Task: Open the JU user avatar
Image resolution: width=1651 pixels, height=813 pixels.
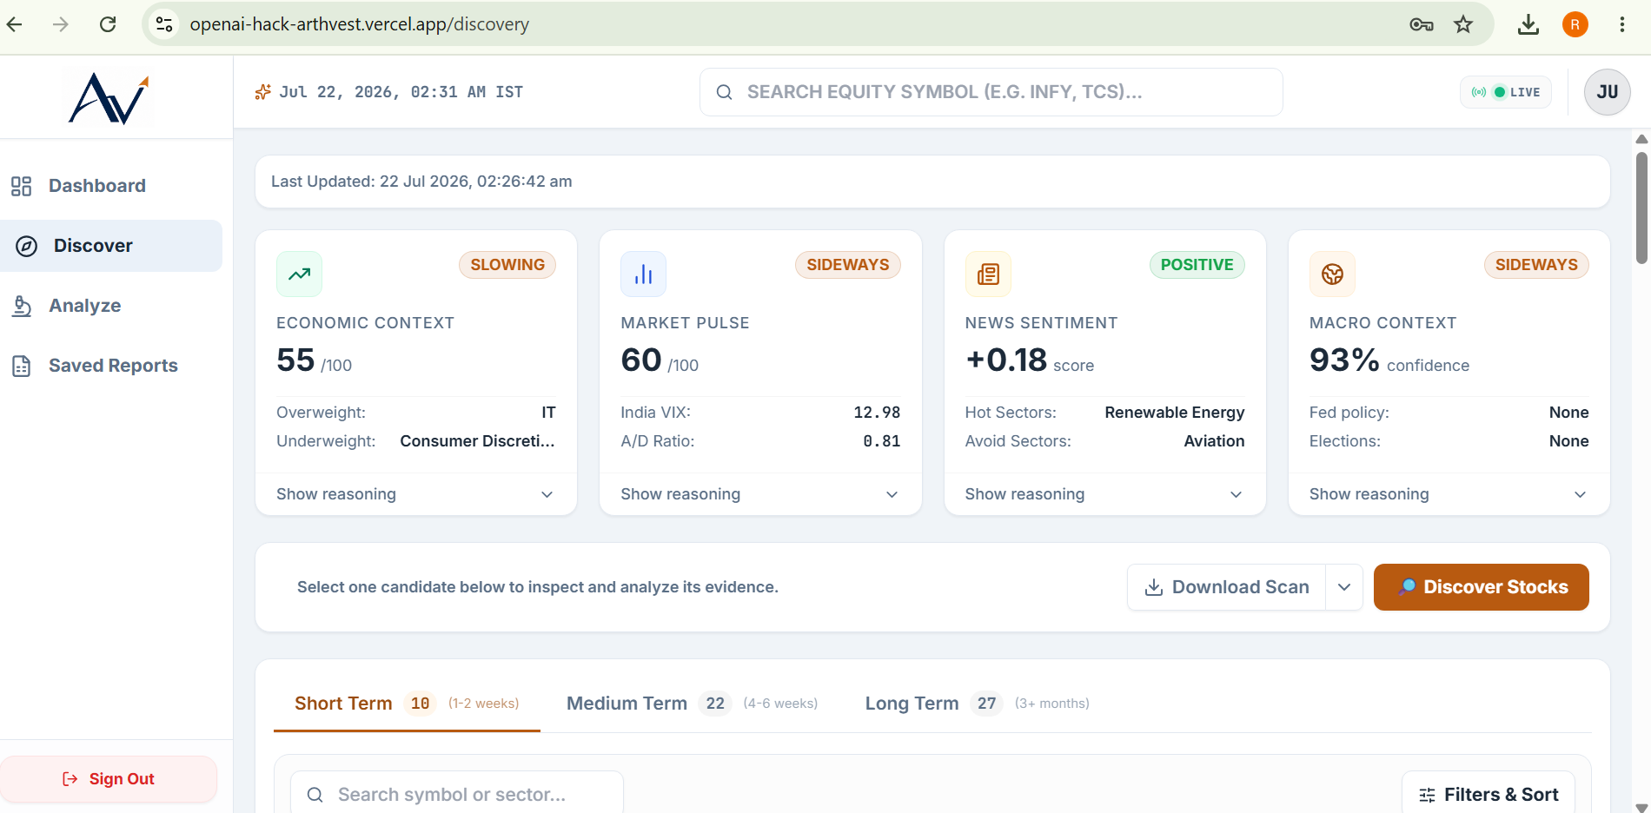Action: click(1607, 92)
